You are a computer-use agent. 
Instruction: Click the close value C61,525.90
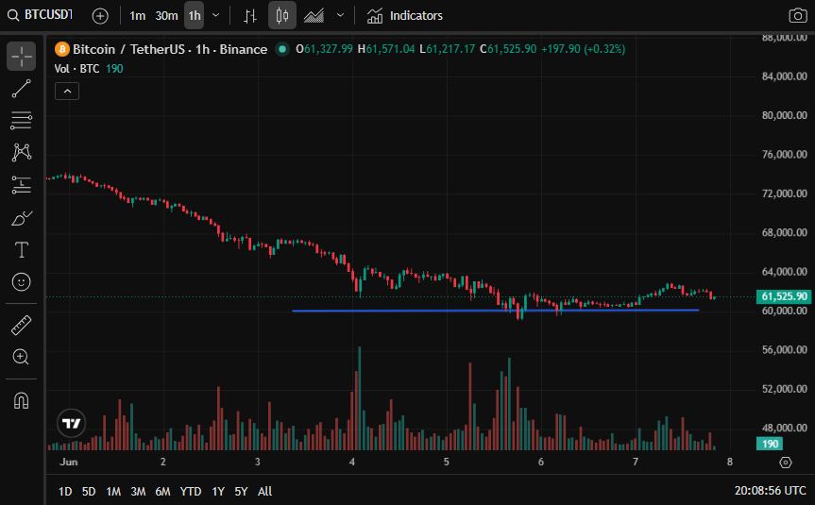pos(508,49)
